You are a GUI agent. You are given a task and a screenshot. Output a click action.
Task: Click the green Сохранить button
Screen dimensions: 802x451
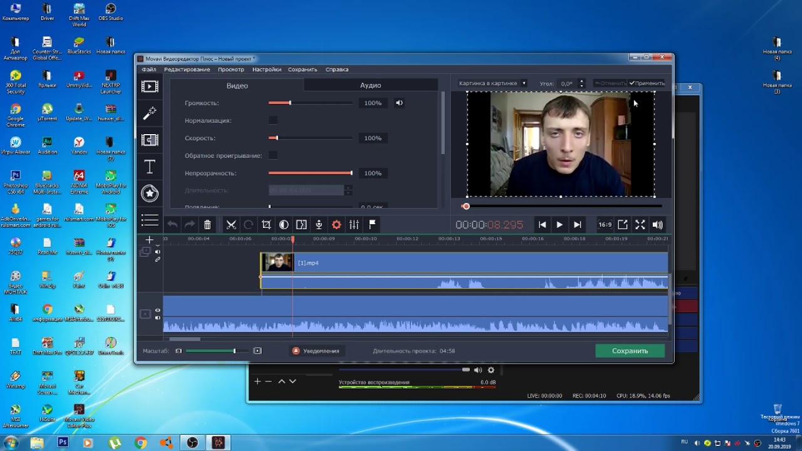[630, 351]
